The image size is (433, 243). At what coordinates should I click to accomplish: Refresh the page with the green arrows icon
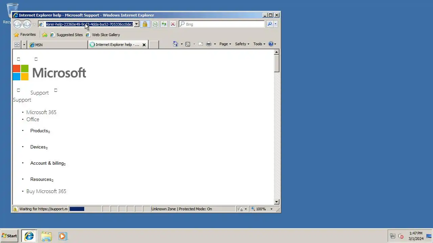click(x=164, y=24)
